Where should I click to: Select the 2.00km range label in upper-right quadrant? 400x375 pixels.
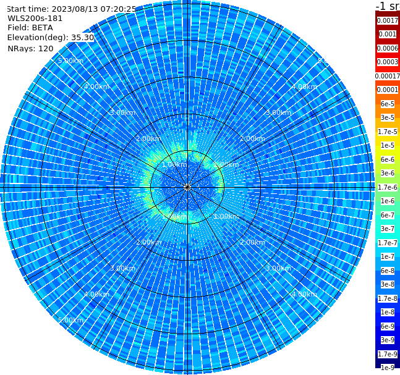252,138
